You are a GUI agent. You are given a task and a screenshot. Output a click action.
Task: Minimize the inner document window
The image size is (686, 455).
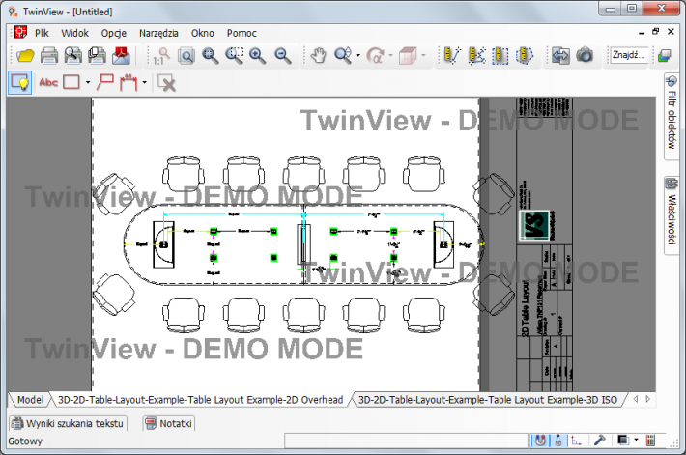click(642, 32)
